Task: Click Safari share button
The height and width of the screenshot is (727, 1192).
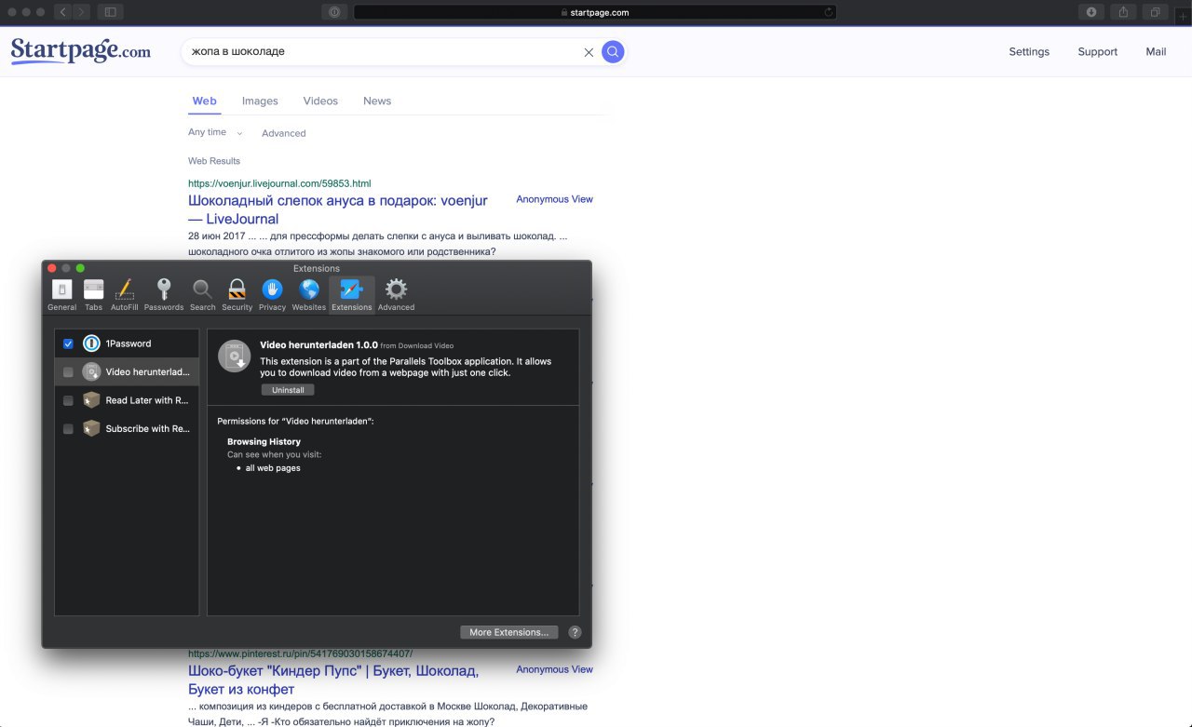Action: (x=1123, y=12)
